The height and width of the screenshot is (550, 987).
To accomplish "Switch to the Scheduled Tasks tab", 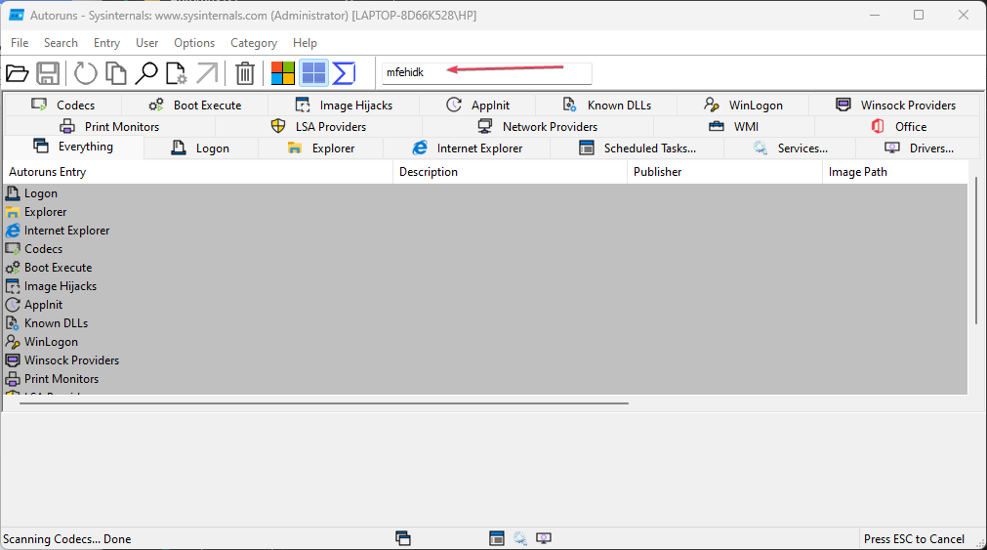I will click(637, 148).
